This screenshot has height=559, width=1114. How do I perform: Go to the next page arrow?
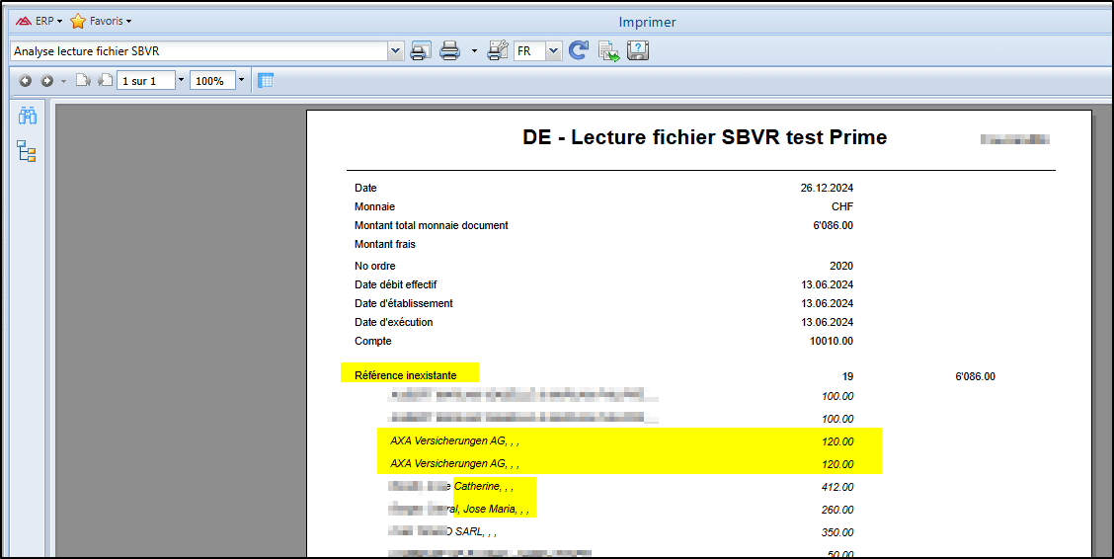tap(46, 81)
